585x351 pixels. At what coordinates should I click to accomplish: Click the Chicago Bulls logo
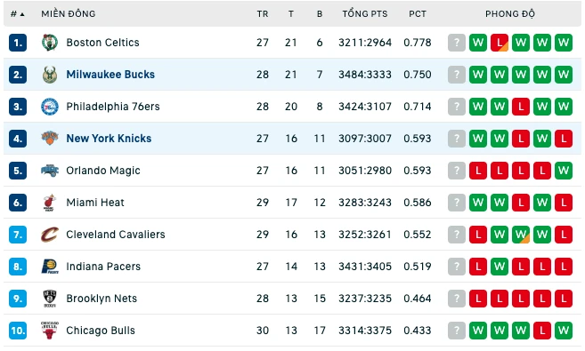50,331
